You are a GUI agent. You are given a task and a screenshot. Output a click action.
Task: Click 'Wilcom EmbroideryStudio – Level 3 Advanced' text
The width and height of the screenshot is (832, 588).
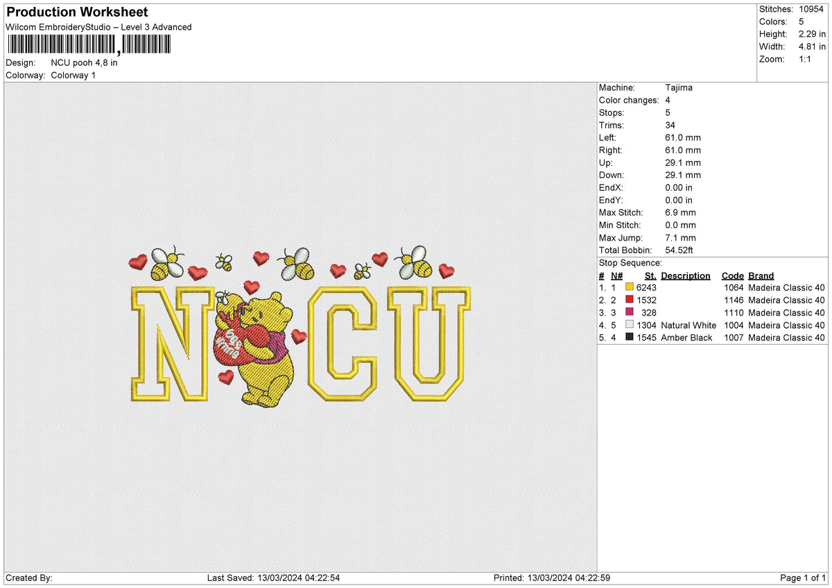click(98, 27)
